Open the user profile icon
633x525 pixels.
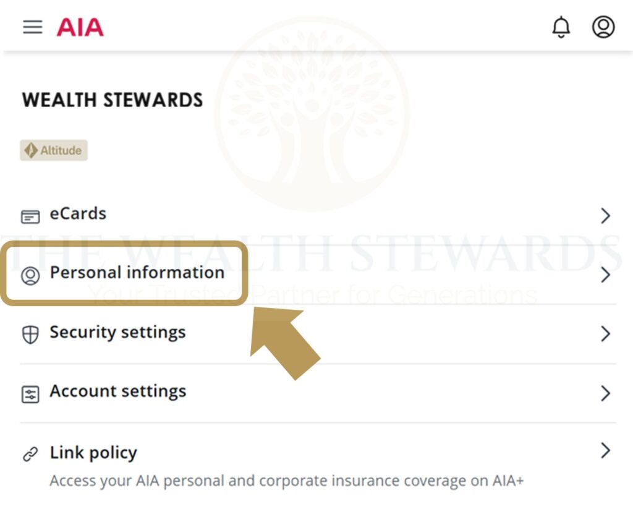[603, 27]
